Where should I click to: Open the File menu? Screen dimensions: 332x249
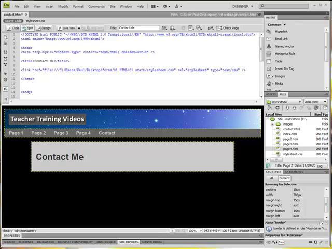coord(17,6)
